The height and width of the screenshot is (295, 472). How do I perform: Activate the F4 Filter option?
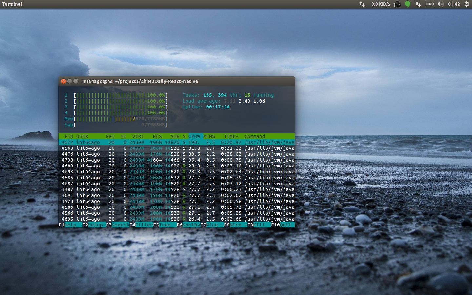pyautogui.click(x=144, y=225)
